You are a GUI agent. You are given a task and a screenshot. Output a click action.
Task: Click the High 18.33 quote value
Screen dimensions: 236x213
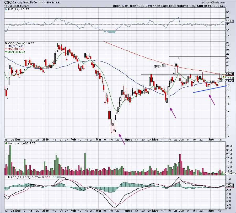[137, 6]
